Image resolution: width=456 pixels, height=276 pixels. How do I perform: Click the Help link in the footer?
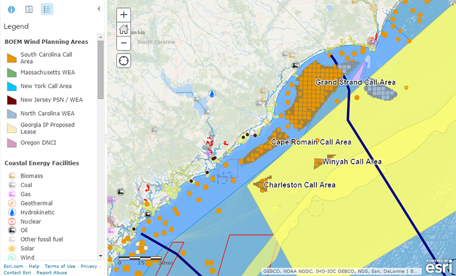pyautogui.click(x=34, y=266)
